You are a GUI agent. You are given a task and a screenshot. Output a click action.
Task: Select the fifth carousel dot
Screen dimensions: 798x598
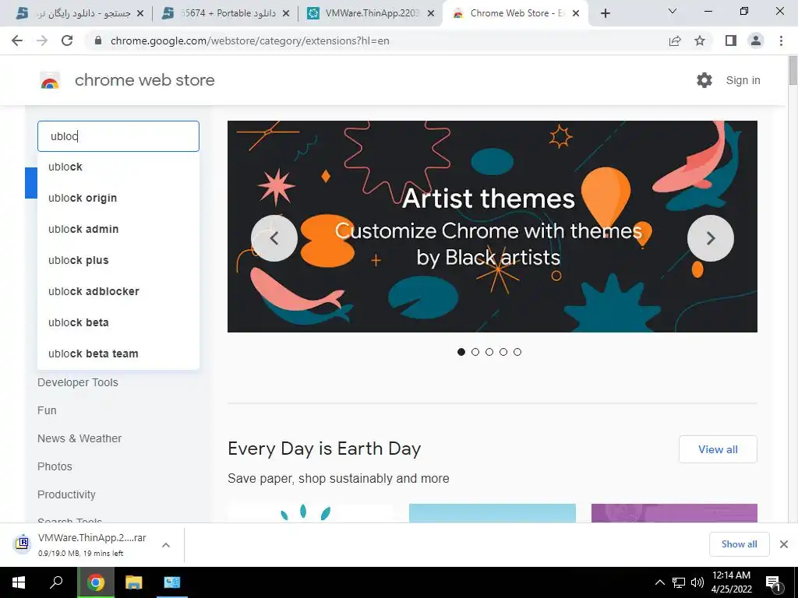[517, 352]
